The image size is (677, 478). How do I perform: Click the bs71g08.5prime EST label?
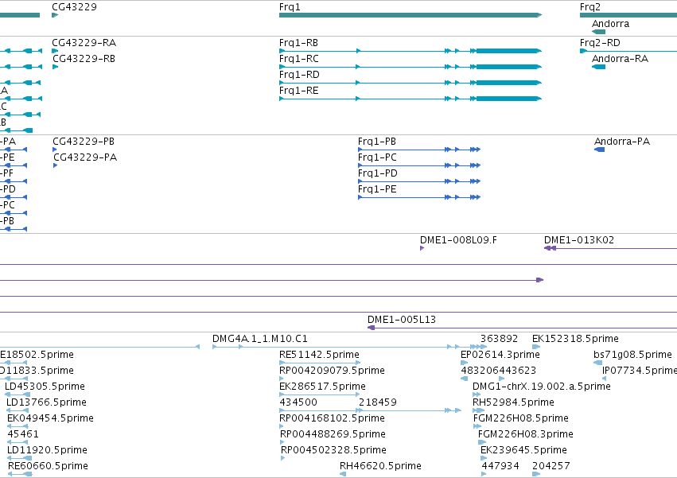632,355
